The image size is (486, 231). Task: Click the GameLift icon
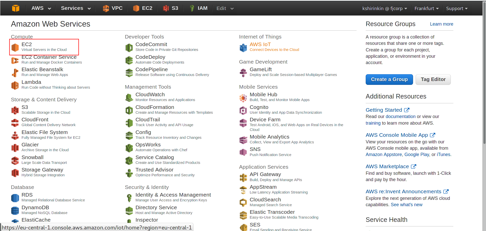tap(243, 73)
